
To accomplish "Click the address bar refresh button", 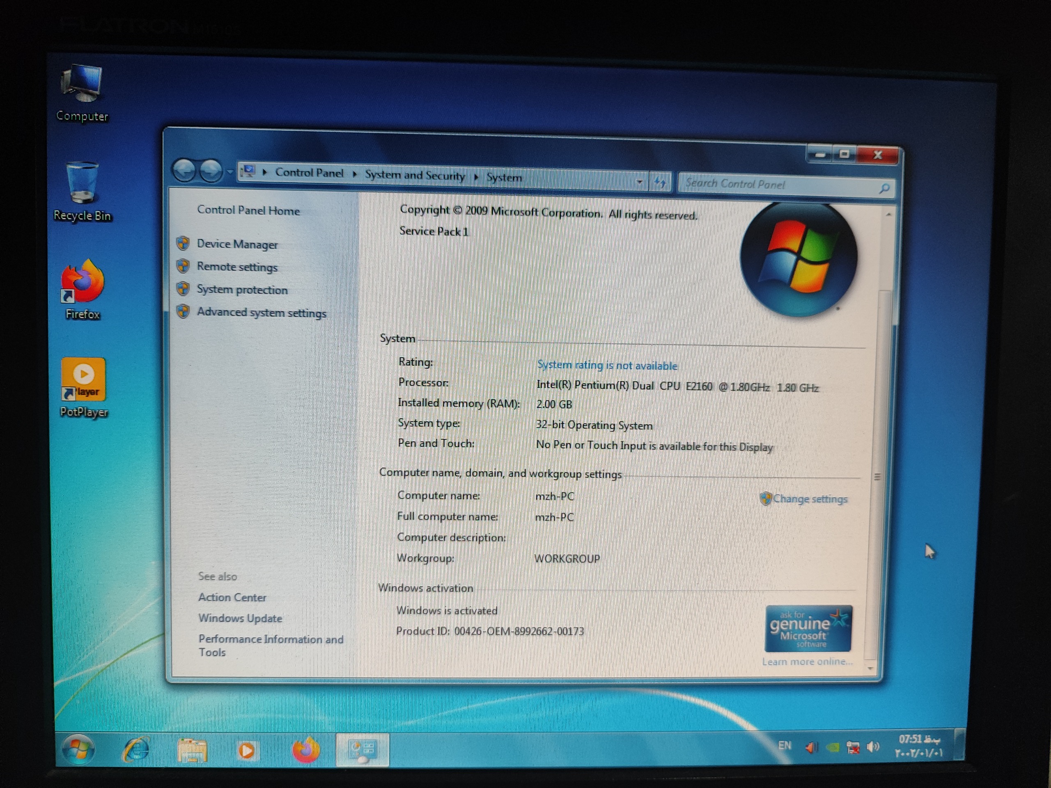I will point(660,182).
